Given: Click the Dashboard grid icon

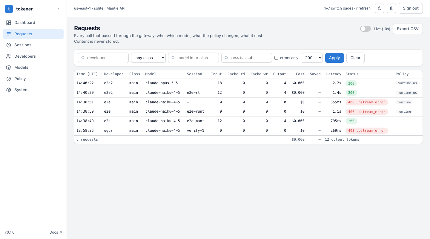Looking at the screenshot, I should point(9,23).
